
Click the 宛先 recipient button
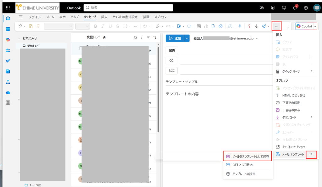(171, 50)
